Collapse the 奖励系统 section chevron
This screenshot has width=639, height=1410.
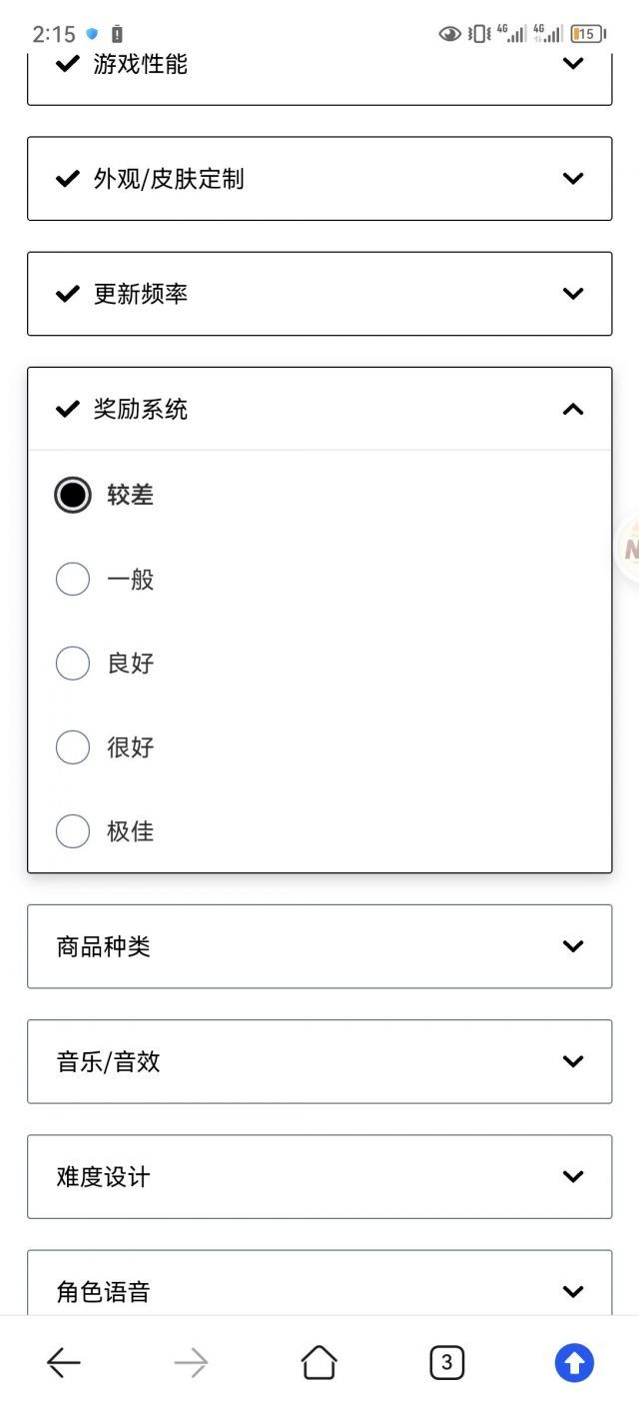click(x=573, y=409)
